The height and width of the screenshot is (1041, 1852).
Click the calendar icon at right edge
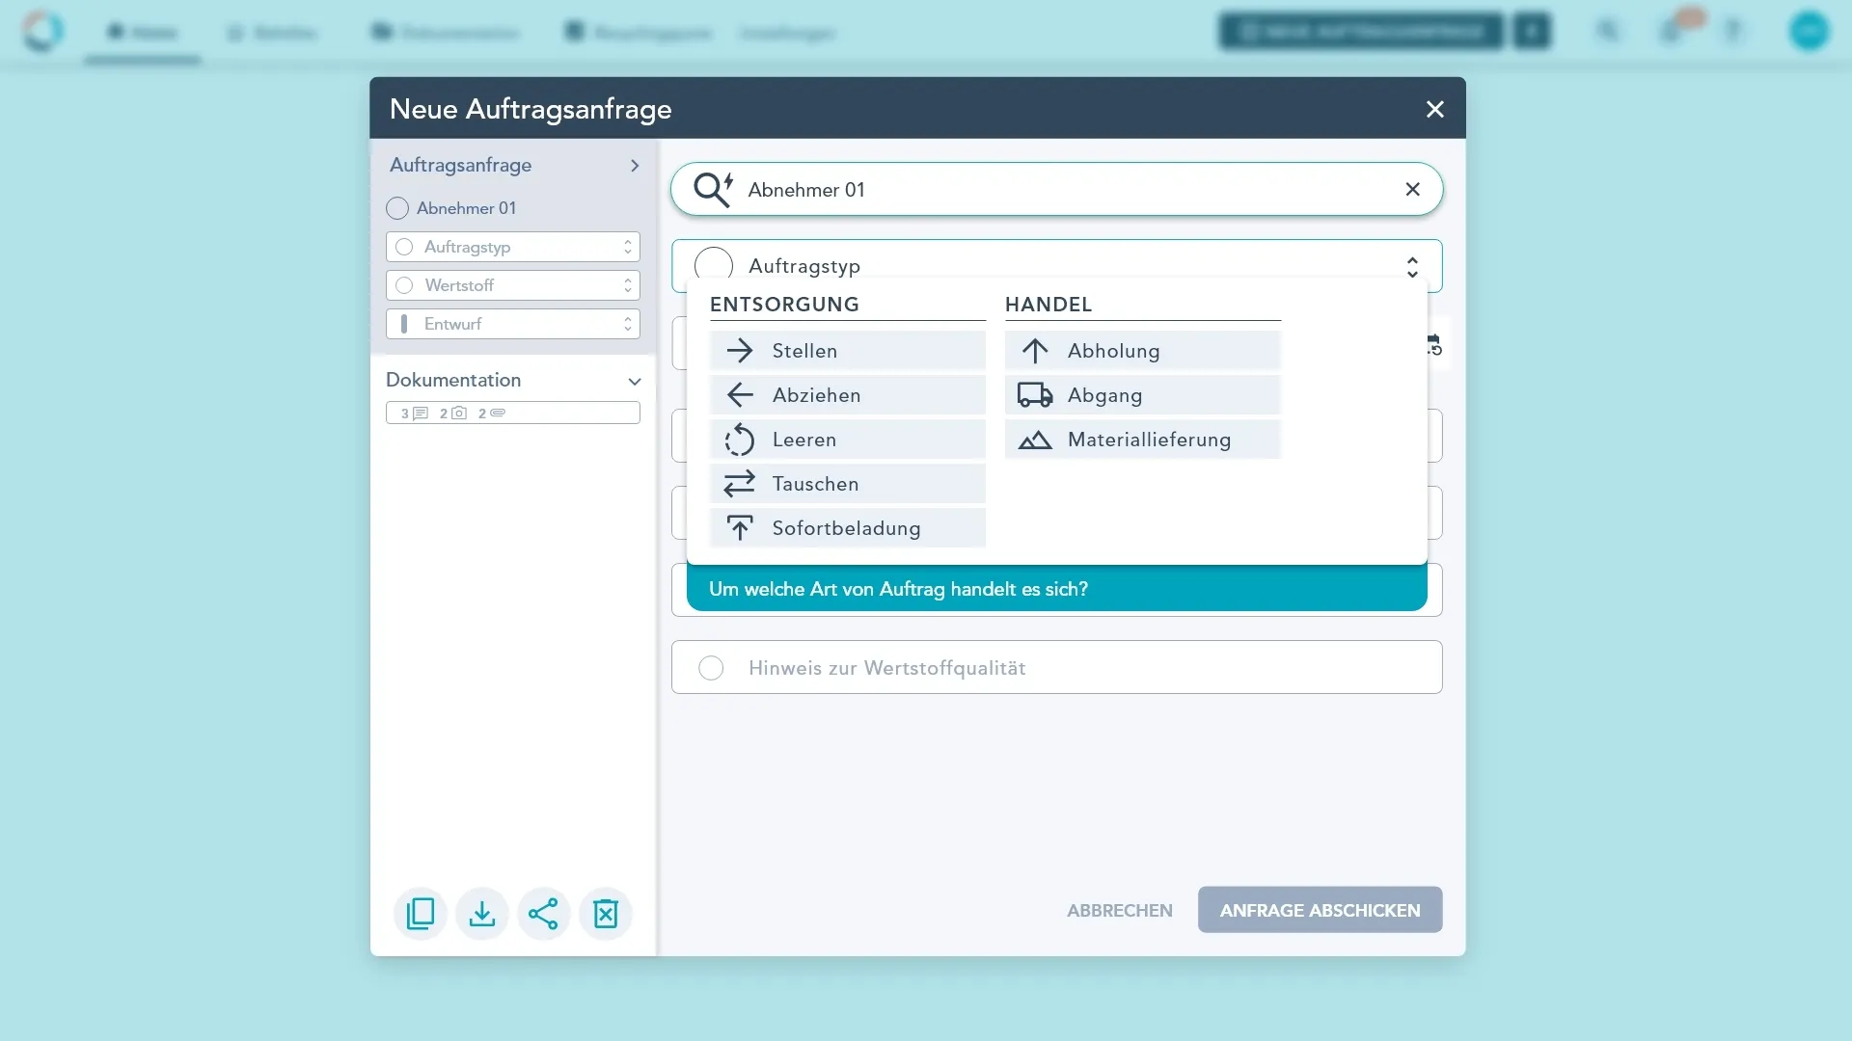(1433, 344)
